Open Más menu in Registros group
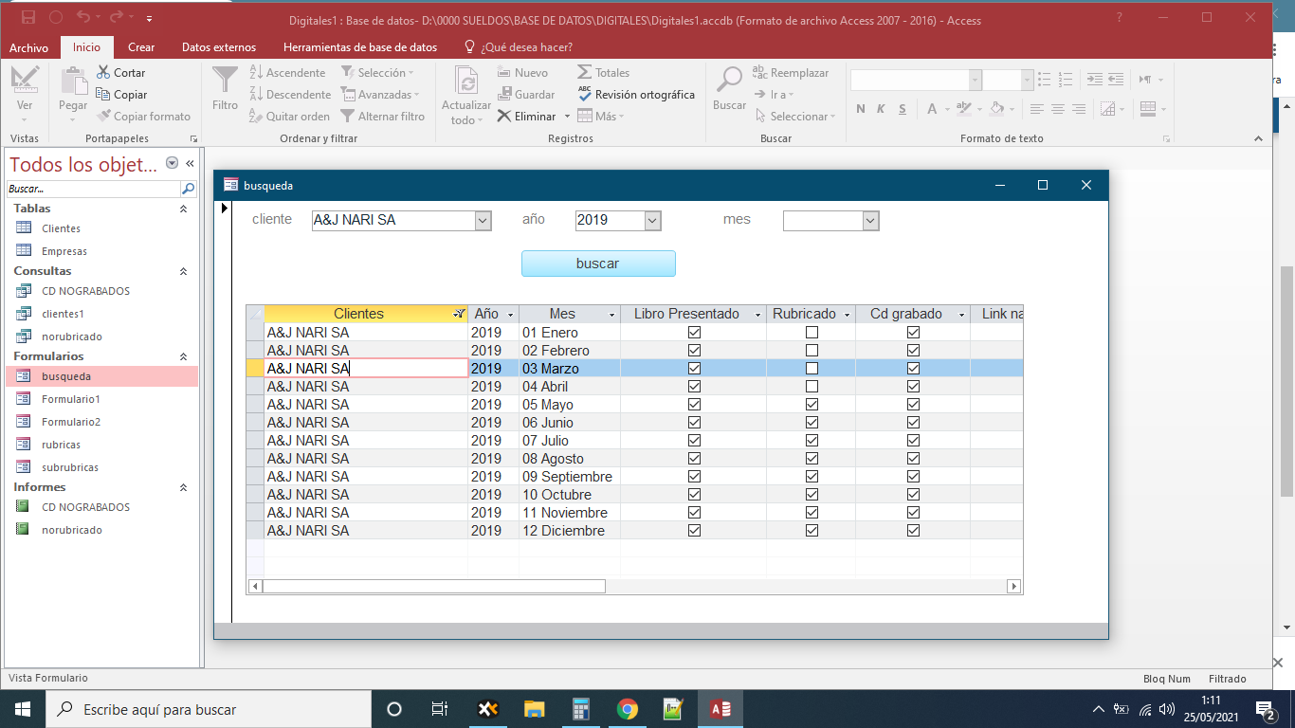1295x728 pixels. (600, 117)
